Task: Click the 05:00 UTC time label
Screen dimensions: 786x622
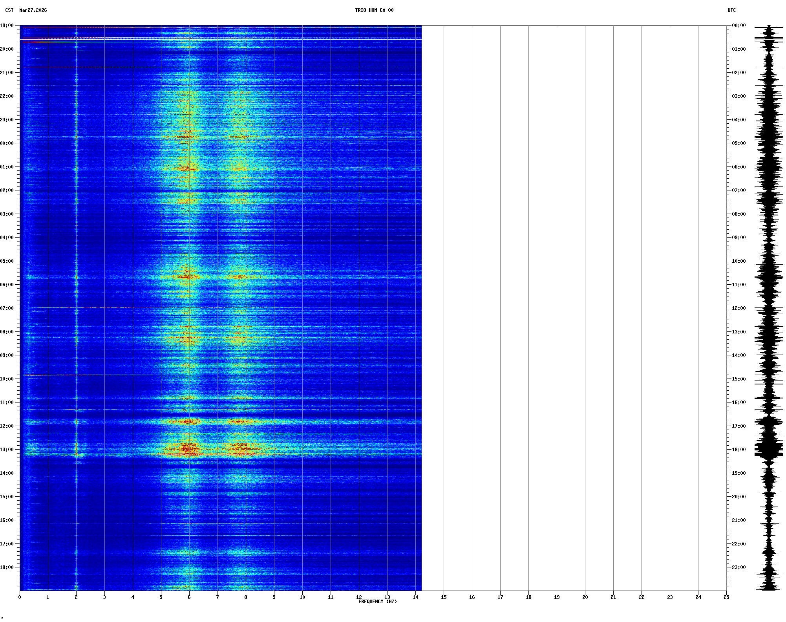Action: click(738, 143)
